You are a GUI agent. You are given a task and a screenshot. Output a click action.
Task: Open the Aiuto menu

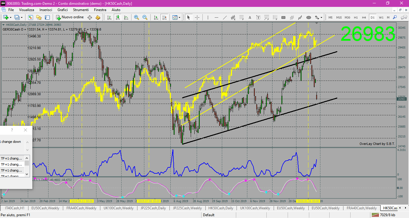click(x=116, y=10)
